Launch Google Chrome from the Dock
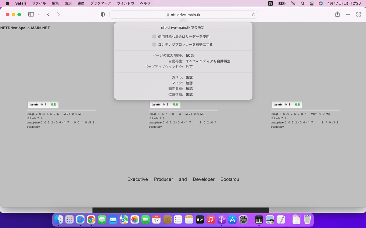This screenshot has width=366, height=228. coord(91,219)
